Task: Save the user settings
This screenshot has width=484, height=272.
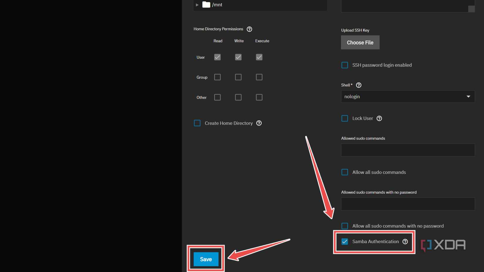Action: (206, 259)
